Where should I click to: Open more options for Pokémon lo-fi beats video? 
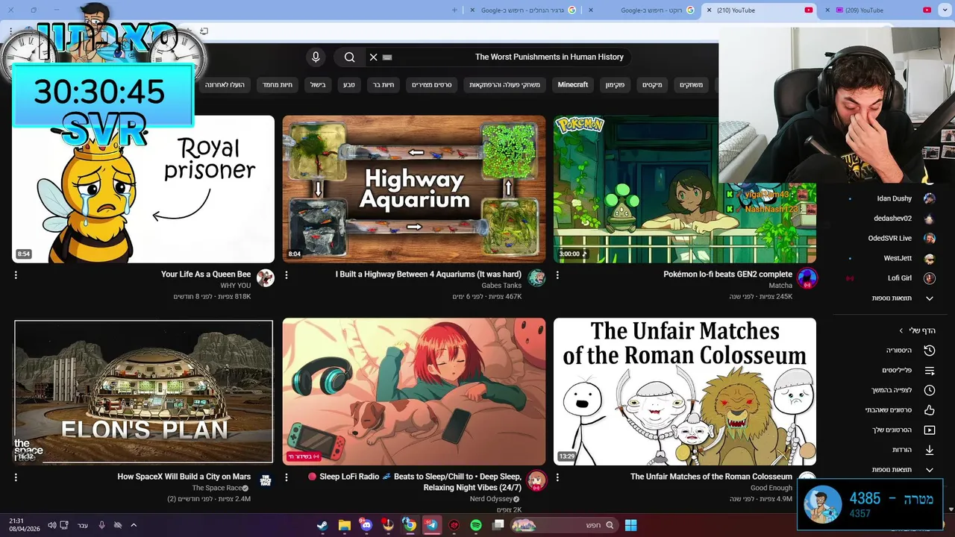point(557,275)
